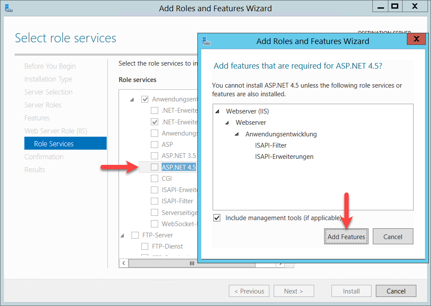The height and width of the screenshot is (306, 431).
Task: Collapse the Webserver (IIS) tree node
Action: (217, 111)
